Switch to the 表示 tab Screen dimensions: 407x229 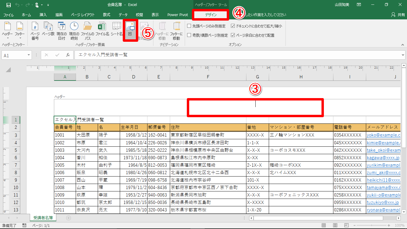pyautogui.click(x=155, y=15)
